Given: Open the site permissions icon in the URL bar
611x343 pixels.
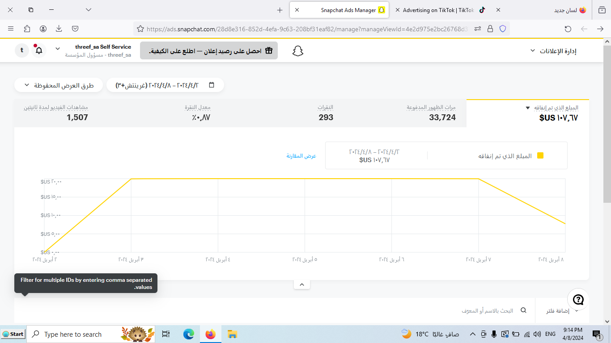Looking at the screenshot, I should [478, 29].
